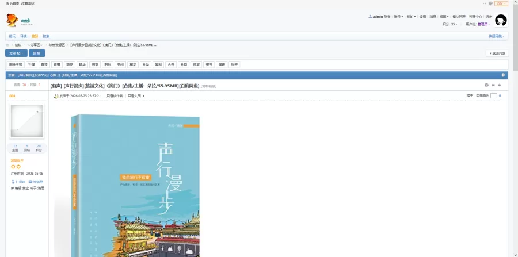
Task: Click 屏蔽 block button
Action: click(222, 64)
